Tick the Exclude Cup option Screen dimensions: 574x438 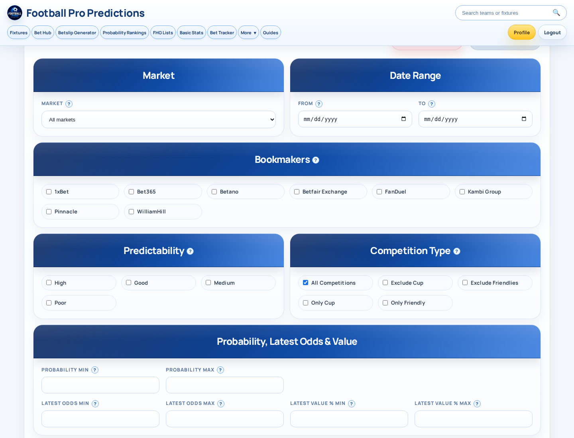[x=385, y=283]
